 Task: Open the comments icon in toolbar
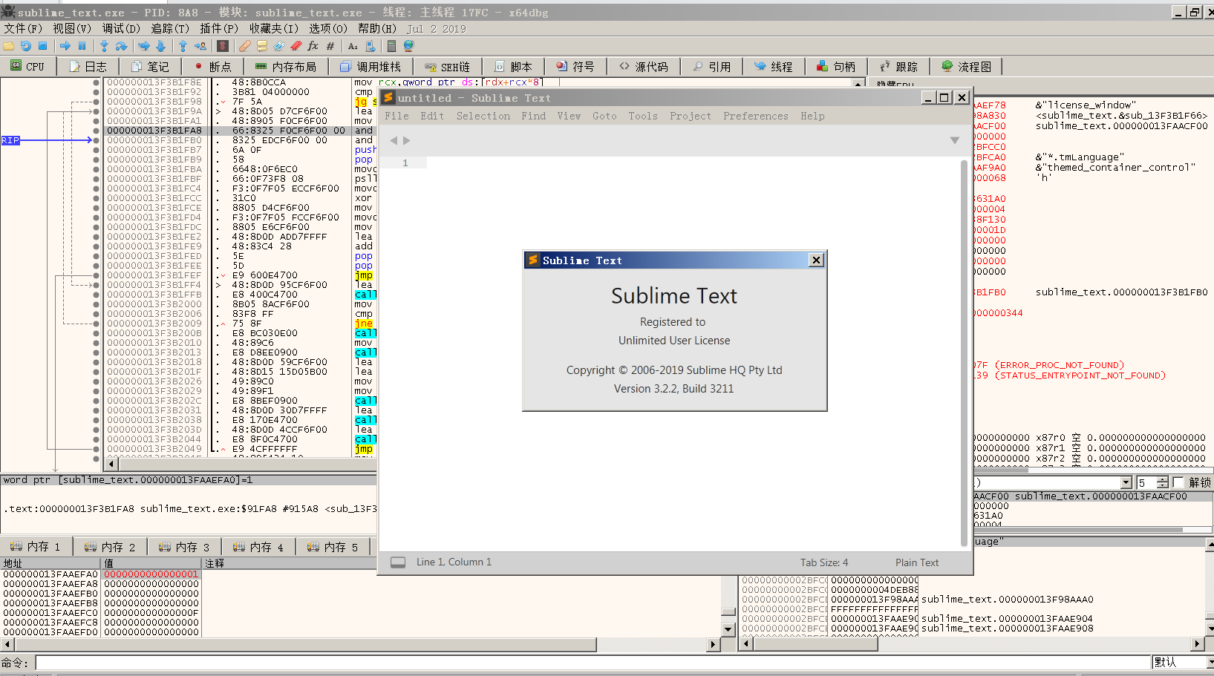[x=261, y=46]
